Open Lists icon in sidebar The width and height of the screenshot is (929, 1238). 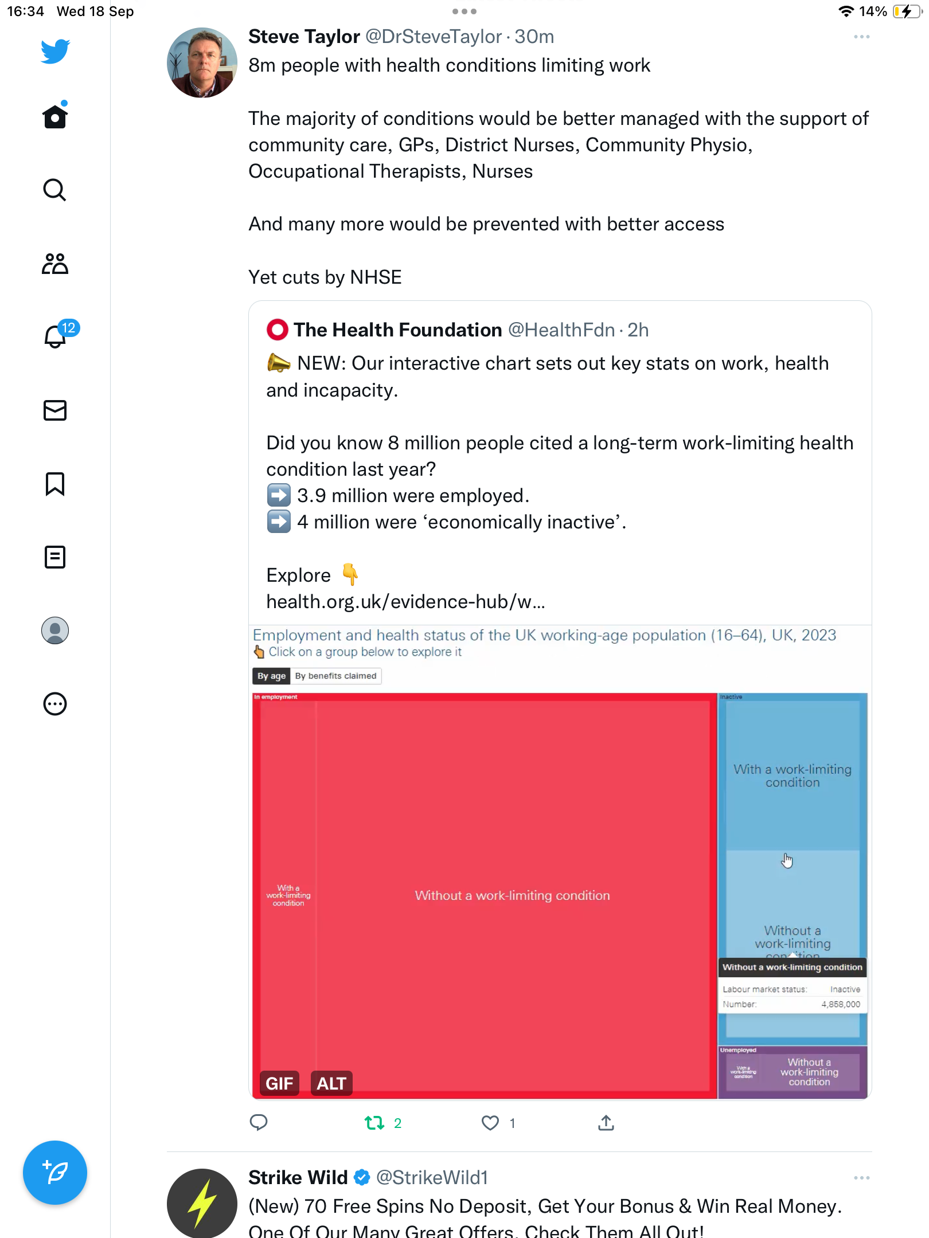(x=55, y=557)
